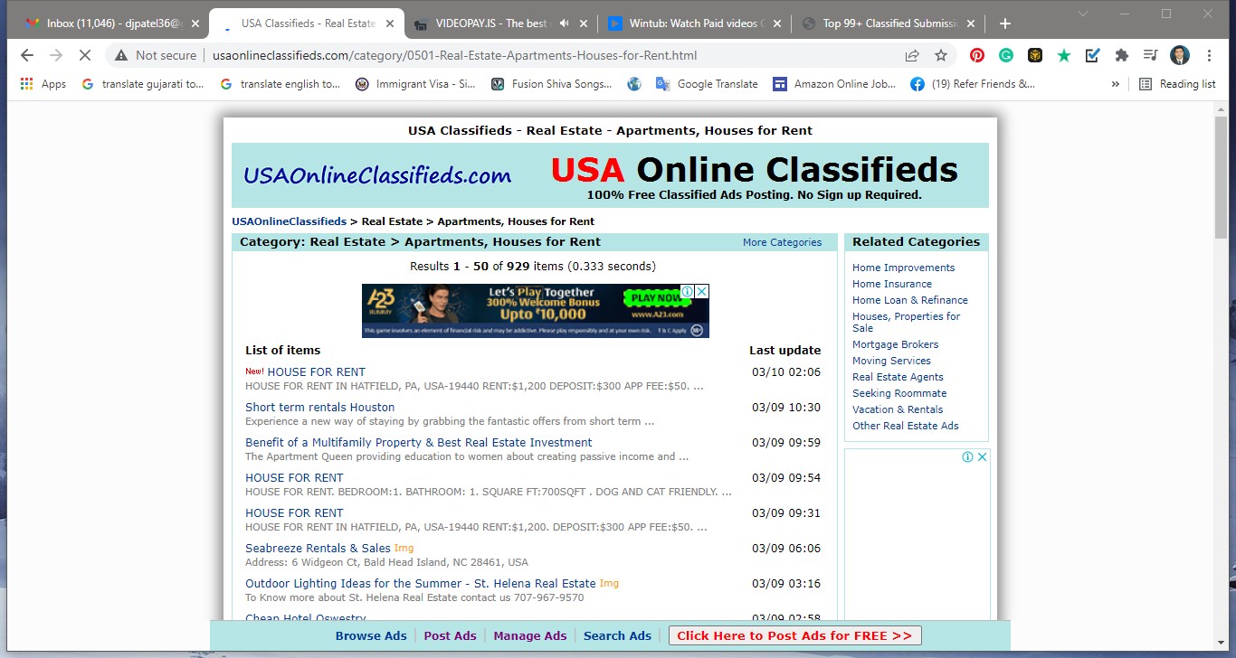The image size is (1236, 658).
Task: Open the Reading list
Action: pos(1177,84)
